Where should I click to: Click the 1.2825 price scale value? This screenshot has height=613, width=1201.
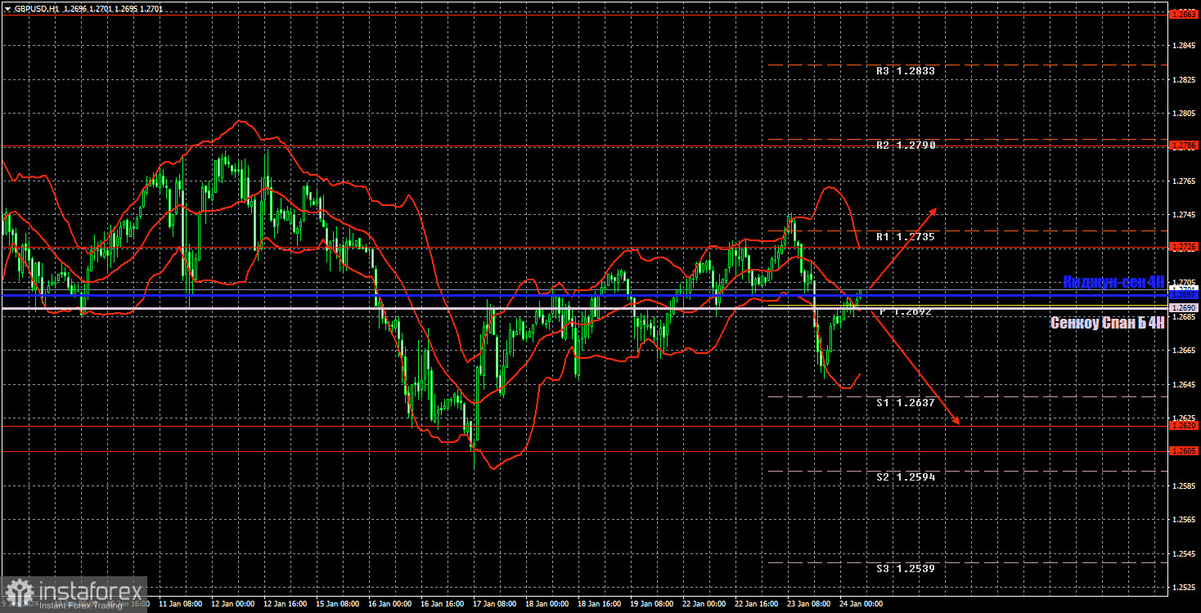(1184, 79)
